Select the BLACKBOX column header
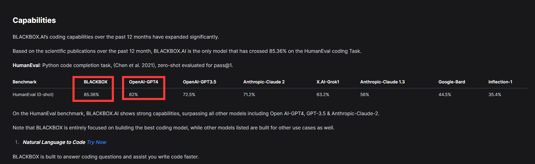The height and width of the screenshot is (164, 535). [x=95, y=82]
